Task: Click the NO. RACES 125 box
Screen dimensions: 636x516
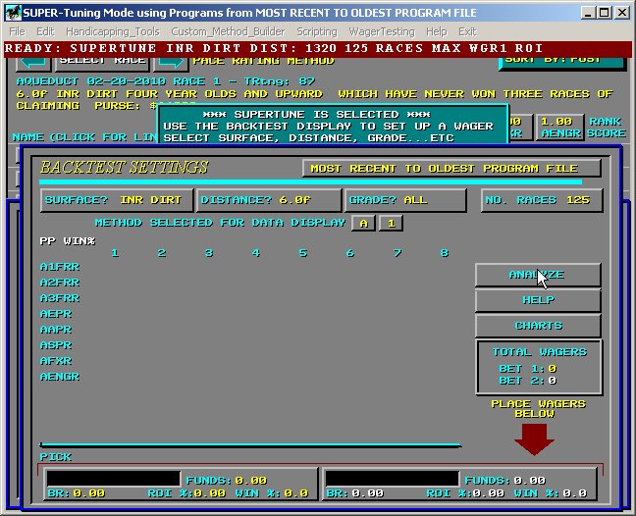Action: tap(541, 200)
